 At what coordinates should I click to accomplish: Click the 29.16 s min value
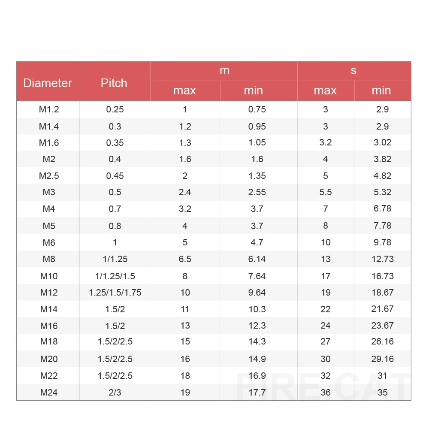(382, 359)
